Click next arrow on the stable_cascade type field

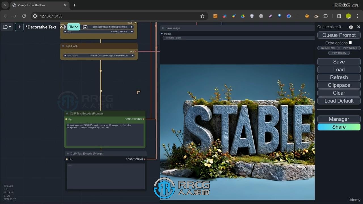(132, 32)
